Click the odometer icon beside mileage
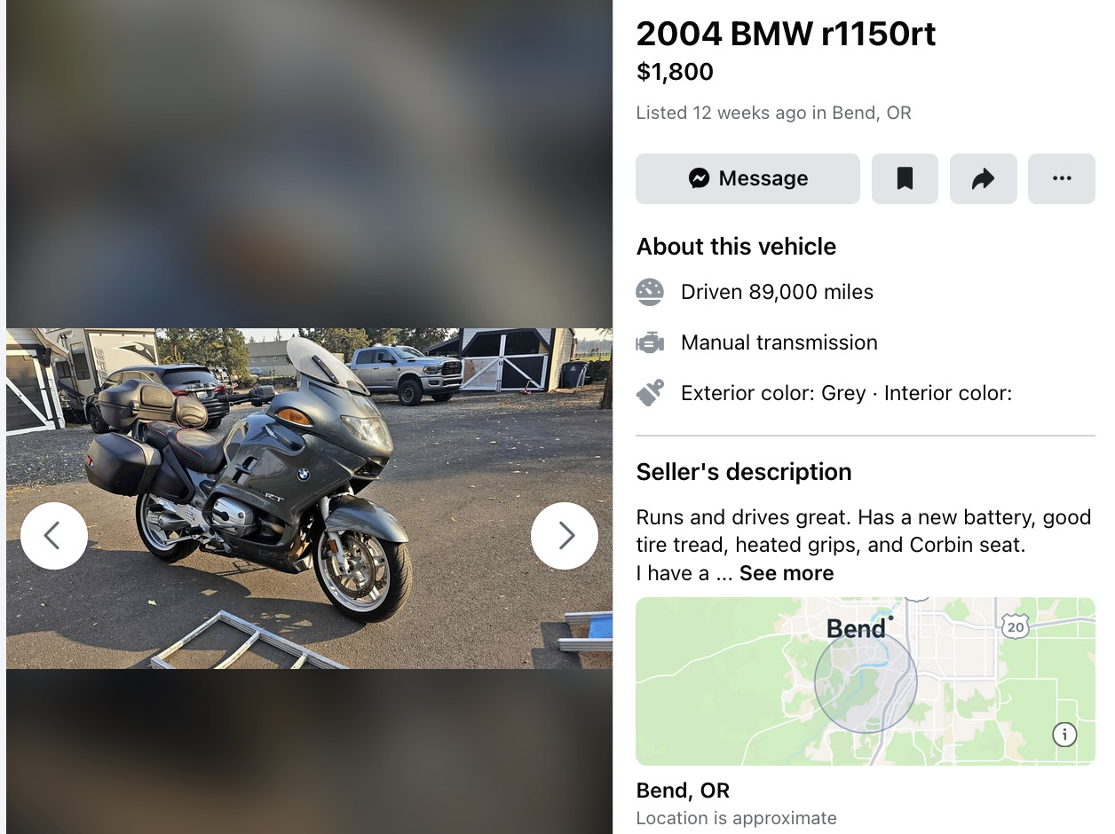Image resolution: width=1115 pixels, height=834 pixels. click(650, 292)
